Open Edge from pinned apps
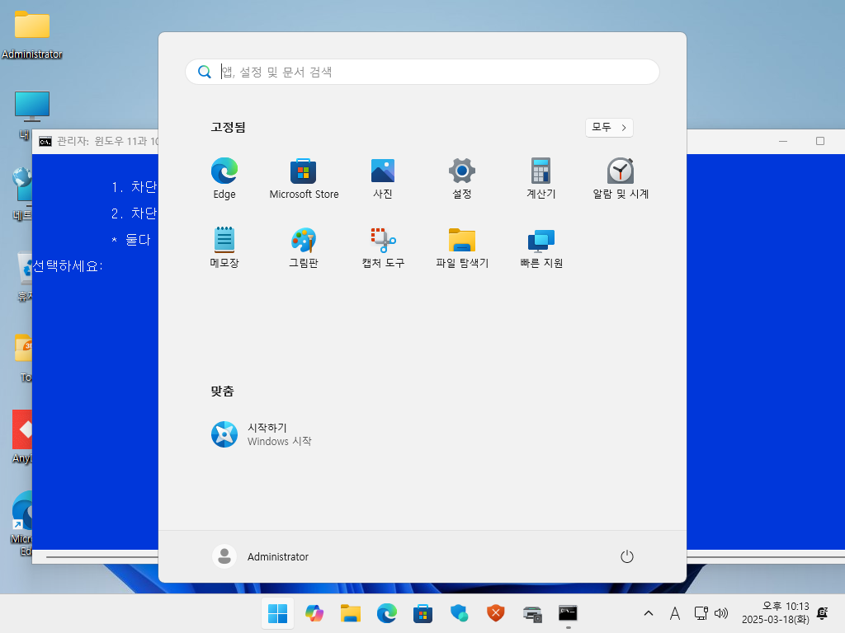Viewport: 845px width, 633px height. (x=224, y=179)
